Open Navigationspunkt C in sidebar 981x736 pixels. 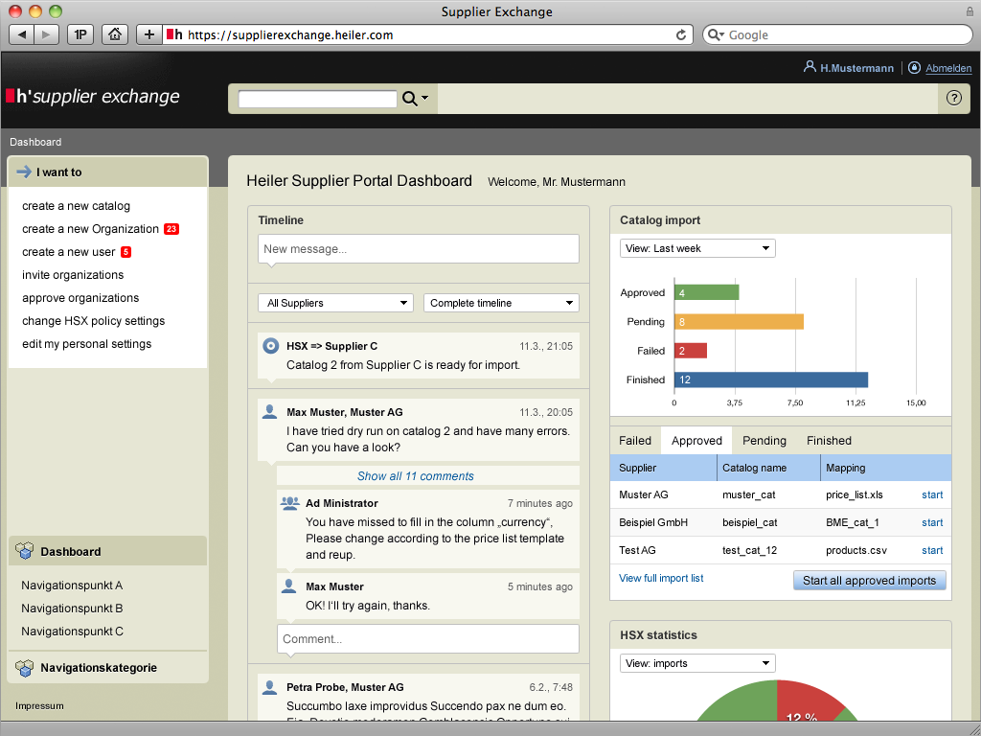click(72, 632)
